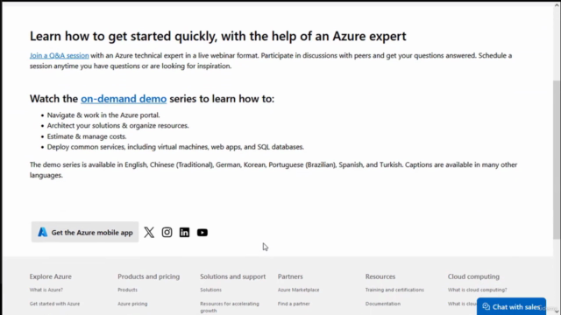Click the scrollbar down arrow

click(557, 311)
